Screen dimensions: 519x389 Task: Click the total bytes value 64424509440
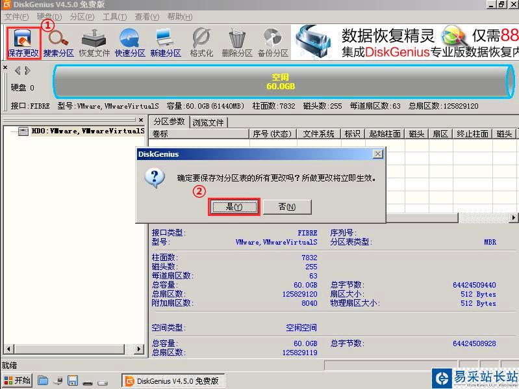pos(474,285)
